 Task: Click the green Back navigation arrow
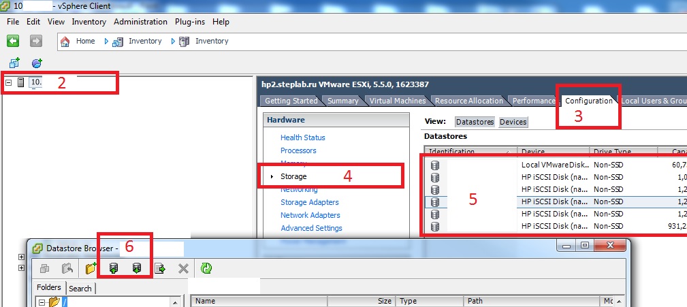pos(13,41)
